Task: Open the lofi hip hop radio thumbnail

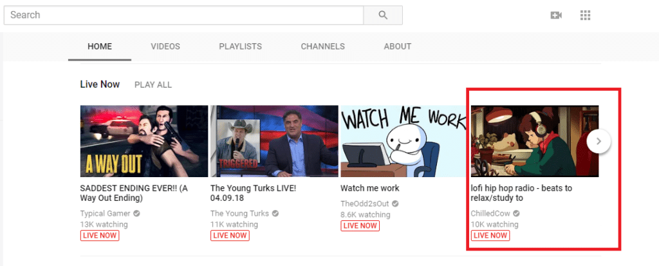Action: pos(535,141)
